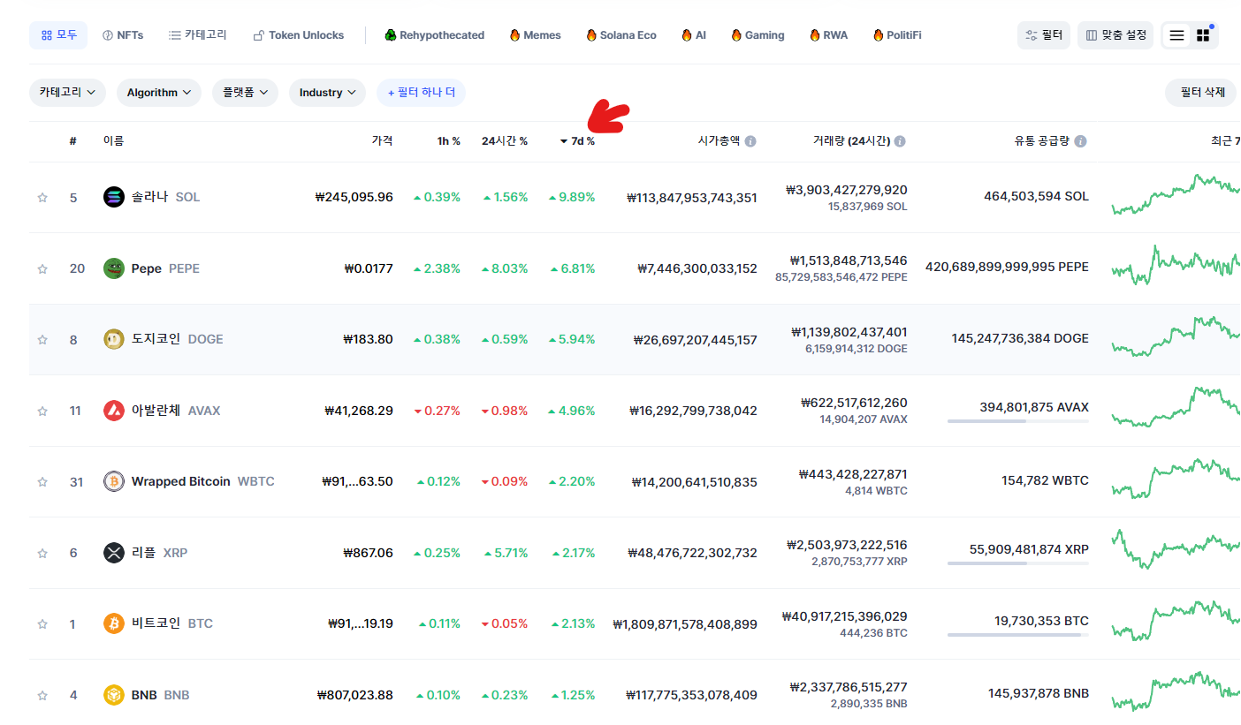The width and height of the screenshot is (1241, 725).
Task: Click the Wrapped Bitcoin logo
Action: 114,481
